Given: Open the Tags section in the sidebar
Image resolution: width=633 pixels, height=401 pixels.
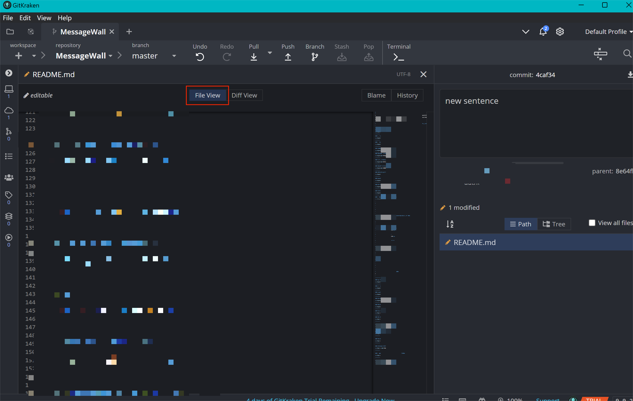Looking at the screenshot, I should tap(9, 195).
